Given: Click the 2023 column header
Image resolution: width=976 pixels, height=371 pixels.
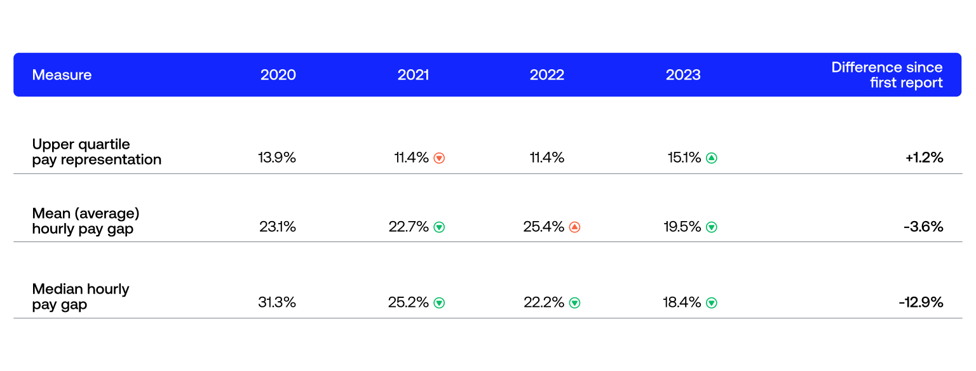Looking at the screenshot, I should click(x=683, y=75).
